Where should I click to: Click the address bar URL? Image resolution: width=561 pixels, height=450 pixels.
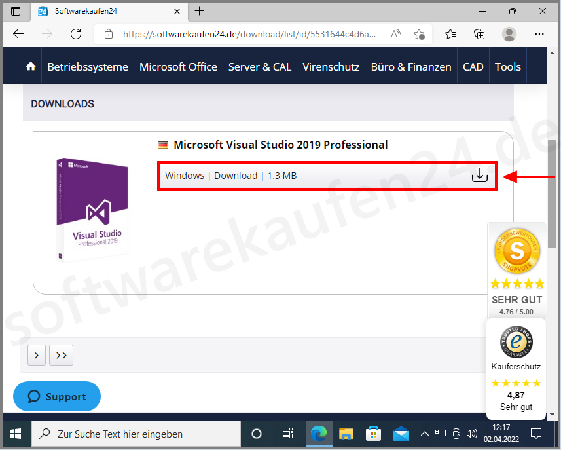click(x=249, y=34)
